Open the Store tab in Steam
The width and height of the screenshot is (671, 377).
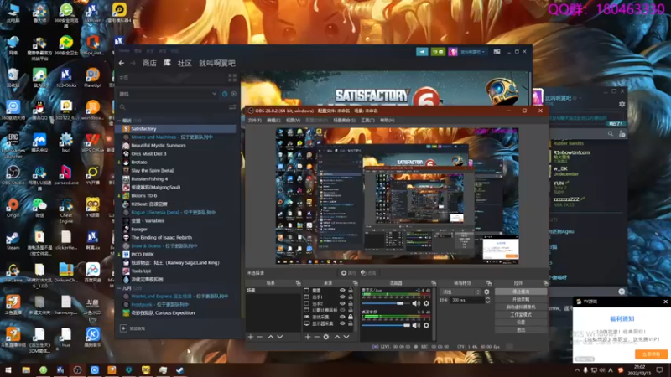click(149, 64)
